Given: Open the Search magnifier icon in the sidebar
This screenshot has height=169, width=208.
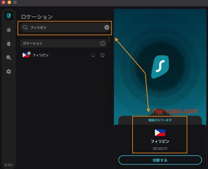Looking at the screenshot, I should [x=9, y=58].
